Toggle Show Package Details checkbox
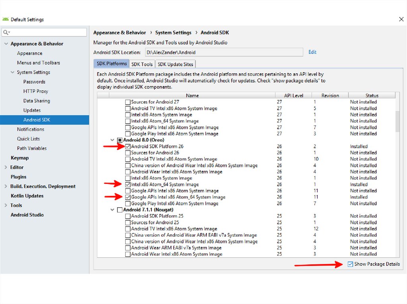The width and height of the screenshot is (407, 304). 350,264
